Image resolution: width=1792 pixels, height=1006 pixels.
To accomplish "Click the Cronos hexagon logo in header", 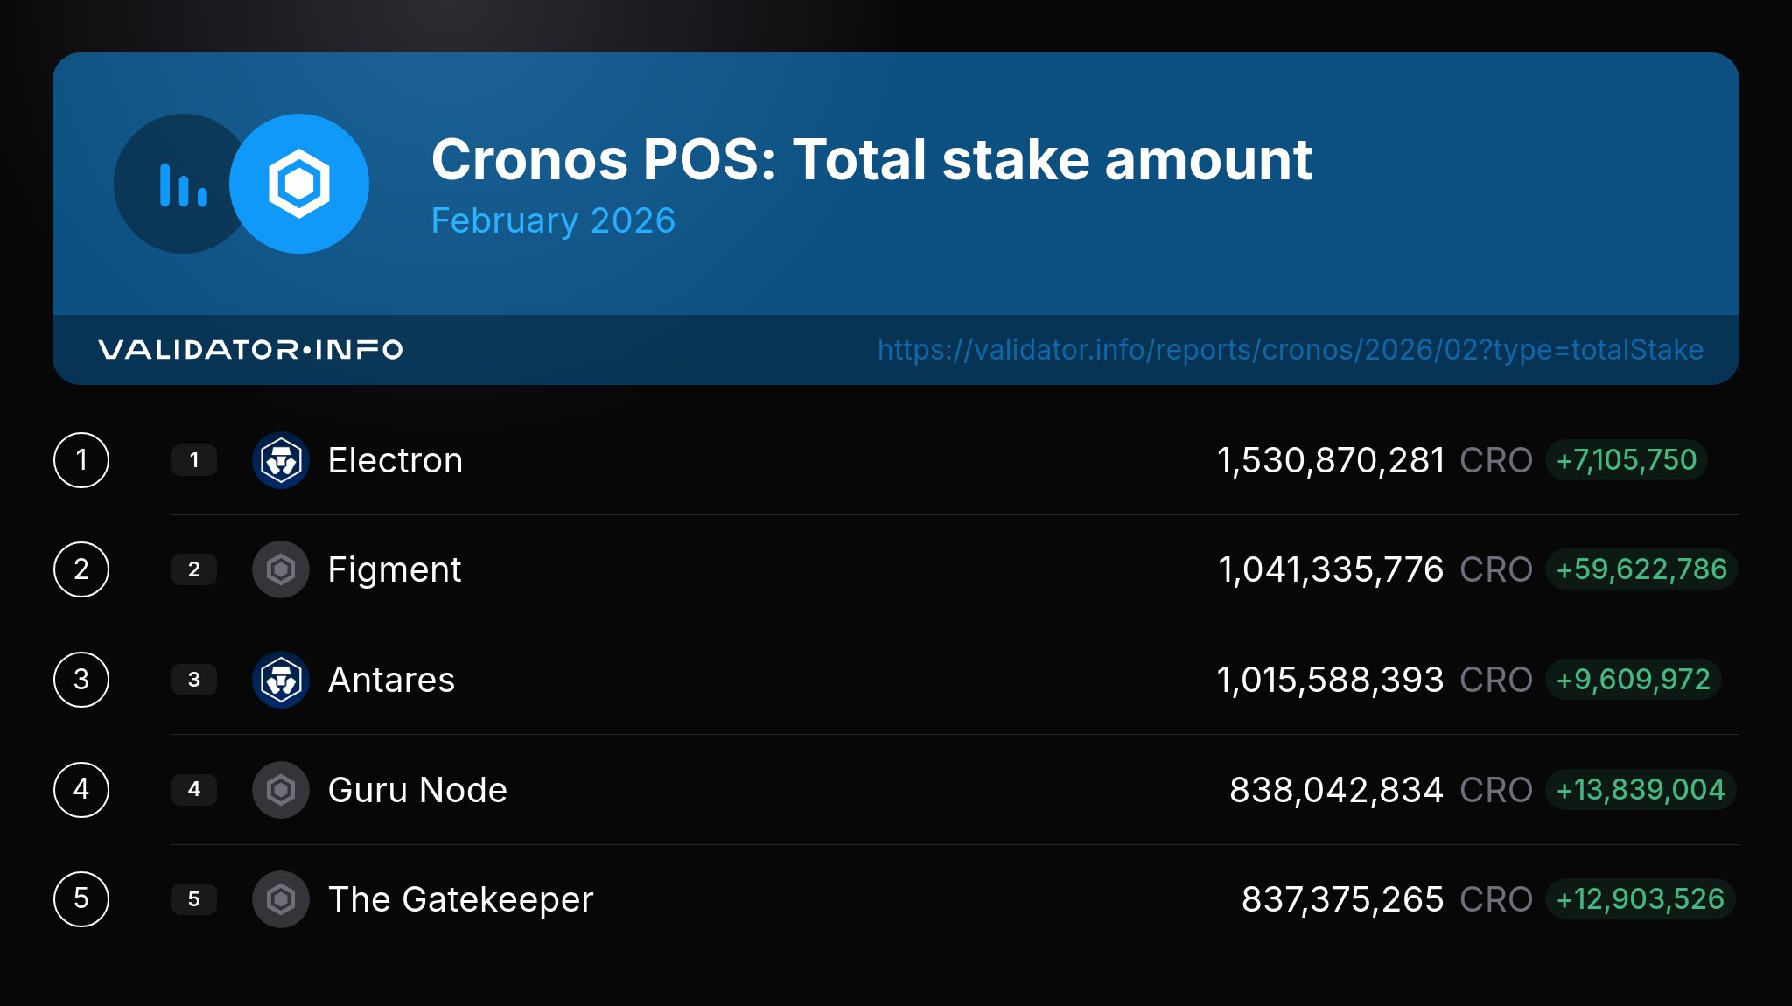I will [x=299, y=184].
